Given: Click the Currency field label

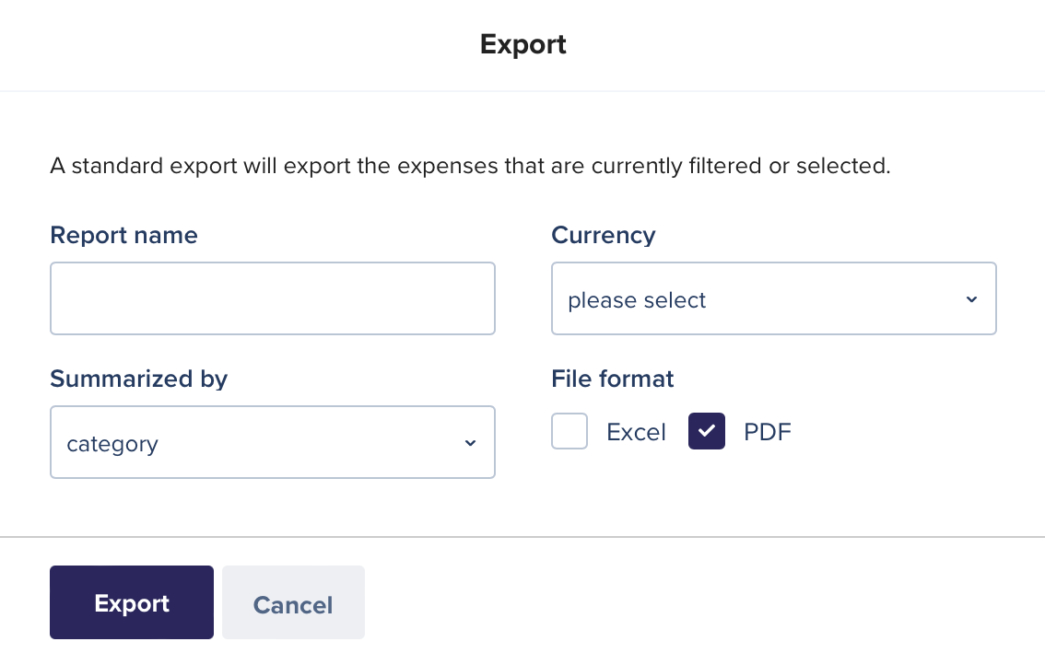Looking at the screenshot, I should click(603, 235).
